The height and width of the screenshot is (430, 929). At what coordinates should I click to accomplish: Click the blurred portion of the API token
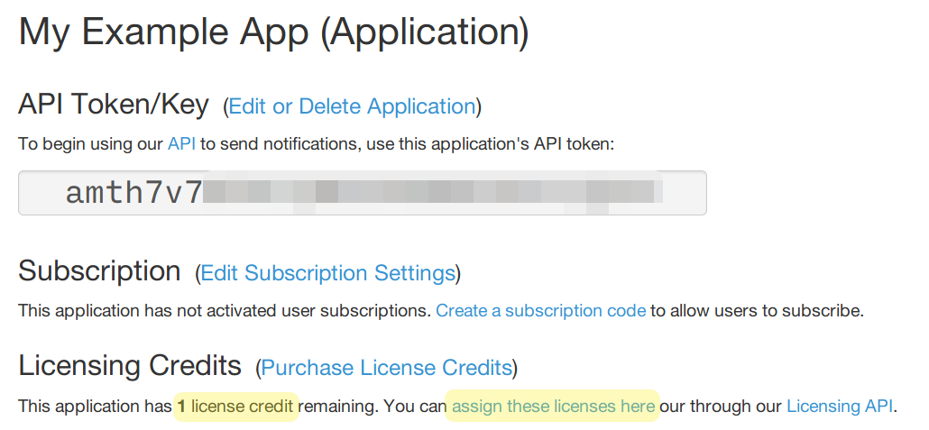pos(433,193)
